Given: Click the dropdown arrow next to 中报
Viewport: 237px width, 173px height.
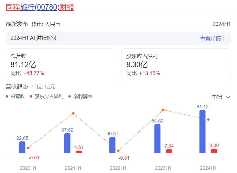Looking at the screenshot, I should [228, 97].
